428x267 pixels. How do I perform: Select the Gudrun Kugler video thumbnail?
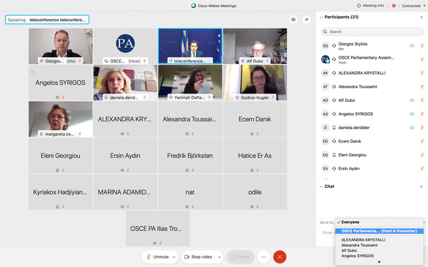click(255, 83)
